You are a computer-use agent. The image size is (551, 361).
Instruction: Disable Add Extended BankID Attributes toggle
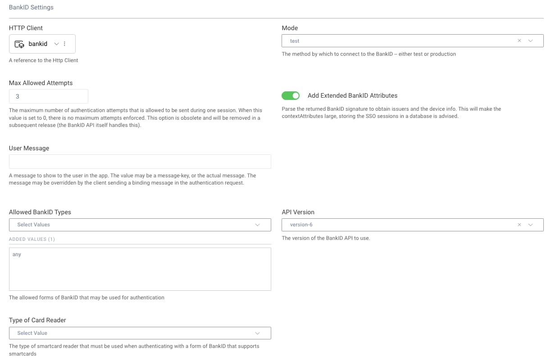click(291, 95)
